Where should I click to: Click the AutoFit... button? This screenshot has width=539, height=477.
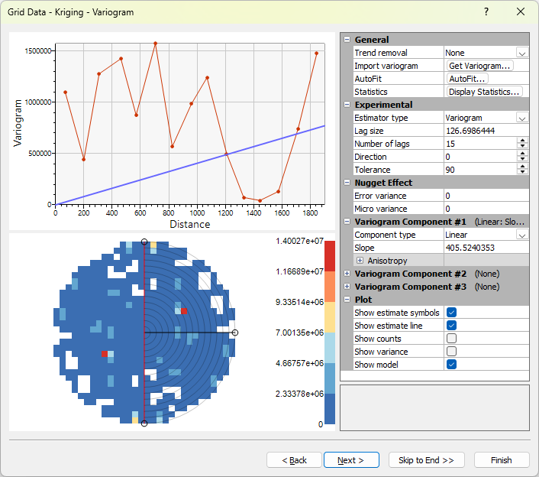(466, 79)
